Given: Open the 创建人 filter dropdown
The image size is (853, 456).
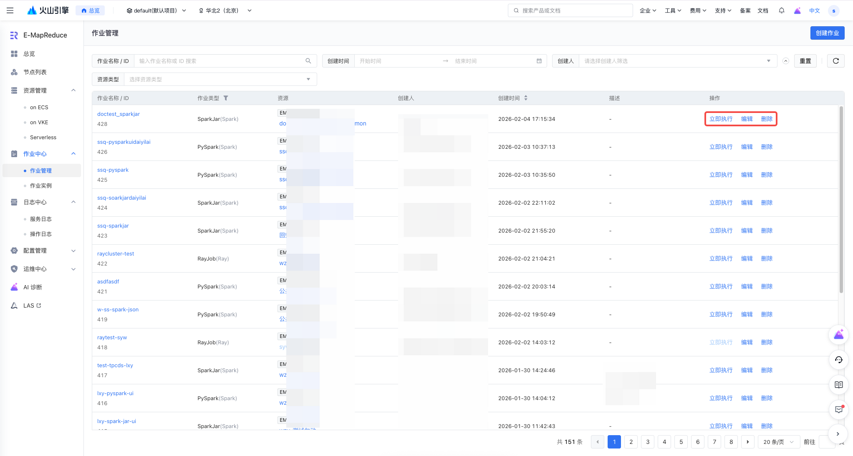Looking at the screenshot, I should 676,61.
